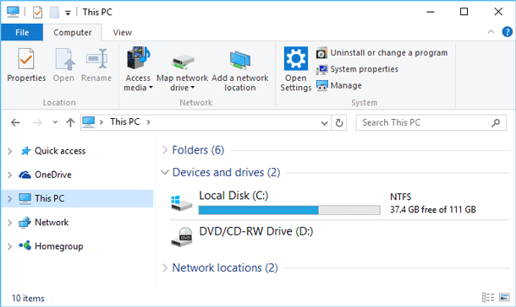The image size is (516, 307).
Task: Click the Access media dropdown arrow
Action: (151, 88)
